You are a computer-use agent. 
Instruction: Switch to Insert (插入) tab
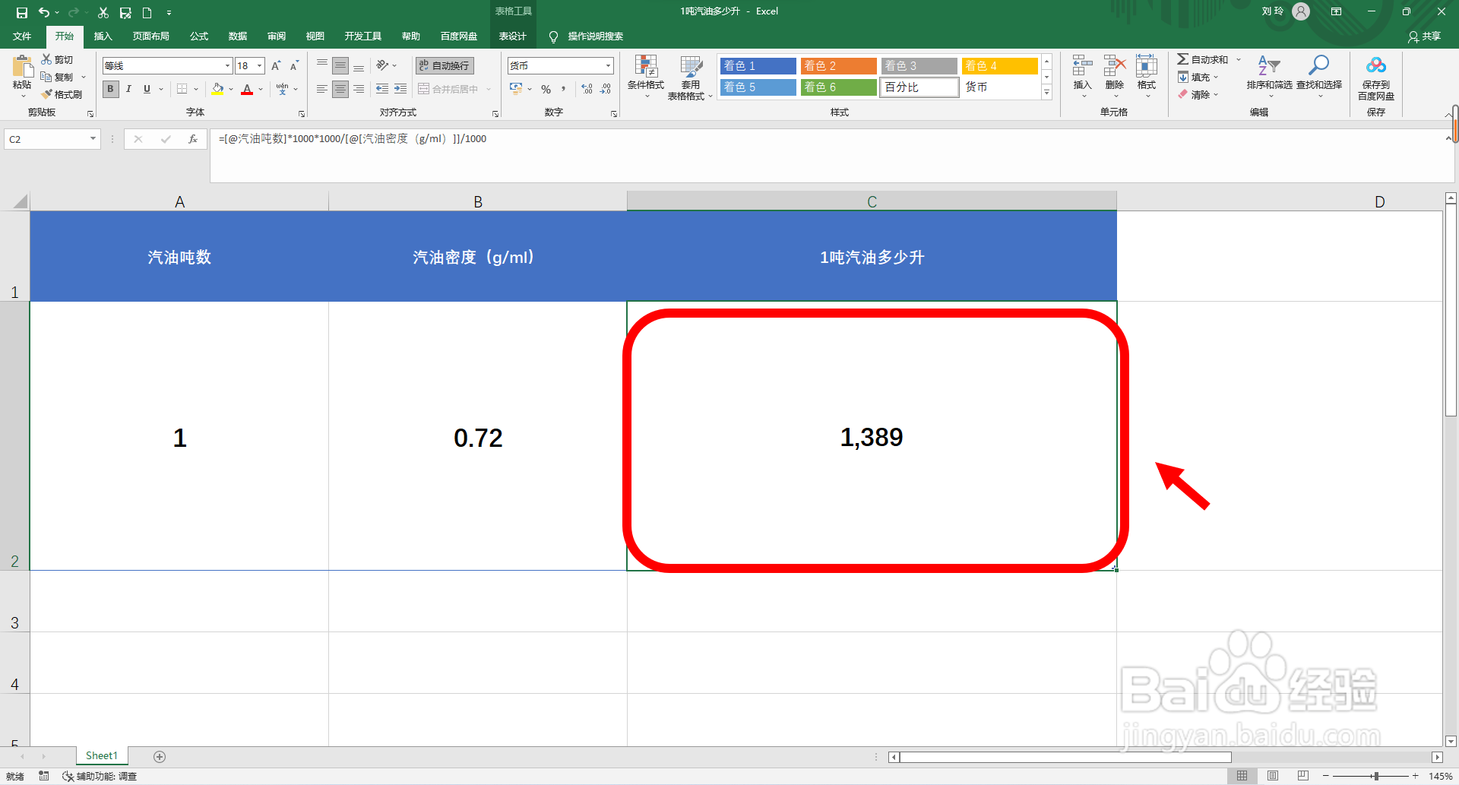pyautogui.click(x=103, y=36)
